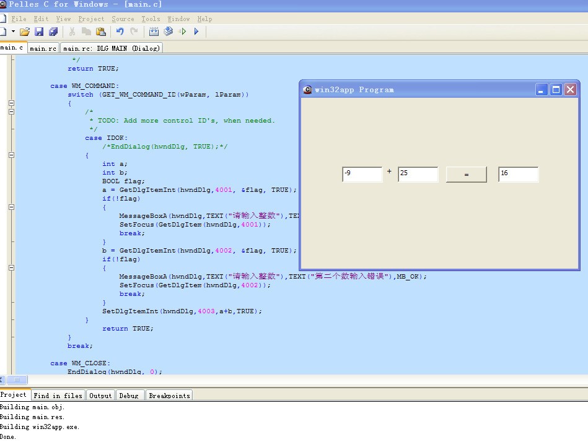588x442 pixels.
Task: Focus the second number field containing 25
Action: 418,175
